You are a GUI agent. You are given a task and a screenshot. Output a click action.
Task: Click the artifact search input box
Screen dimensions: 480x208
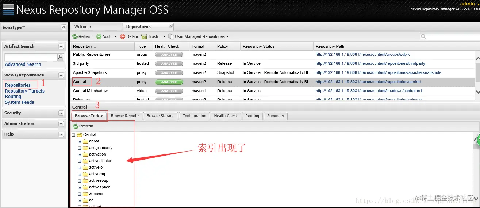[x=31, y=57]
